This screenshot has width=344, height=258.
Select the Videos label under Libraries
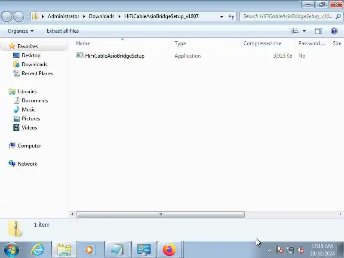pyautogui.click(x=29, y=128)
